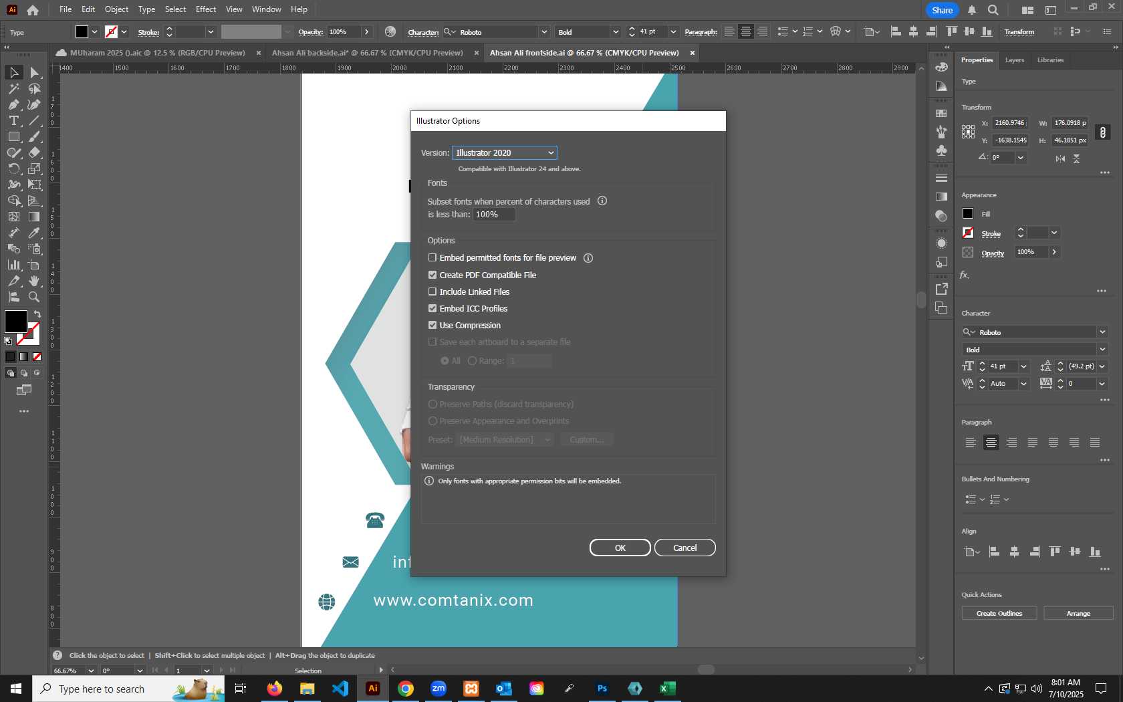Select the Line Segment tool
This screenshot has height=702, width=1123.
[x=35, y=120]
